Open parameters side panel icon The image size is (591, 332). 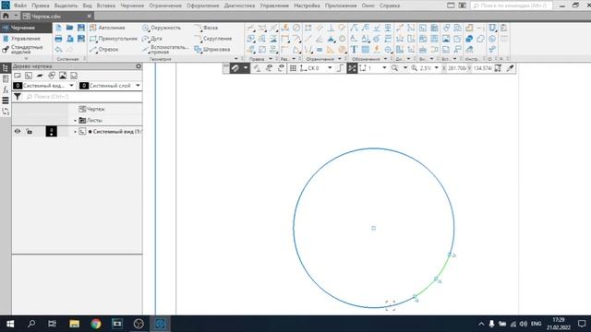click(6, 78)
